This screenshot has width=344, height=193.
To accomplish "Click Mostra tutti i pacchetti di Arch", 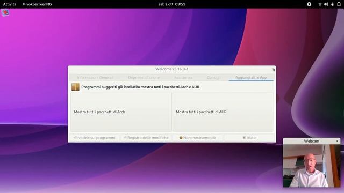I will click(121, 112).
